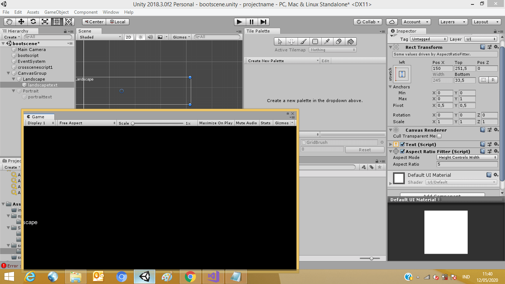Screen dimensions: 505x284
Task: Open the Game view Free Aspect dropdown
Action: pos(87,123)
